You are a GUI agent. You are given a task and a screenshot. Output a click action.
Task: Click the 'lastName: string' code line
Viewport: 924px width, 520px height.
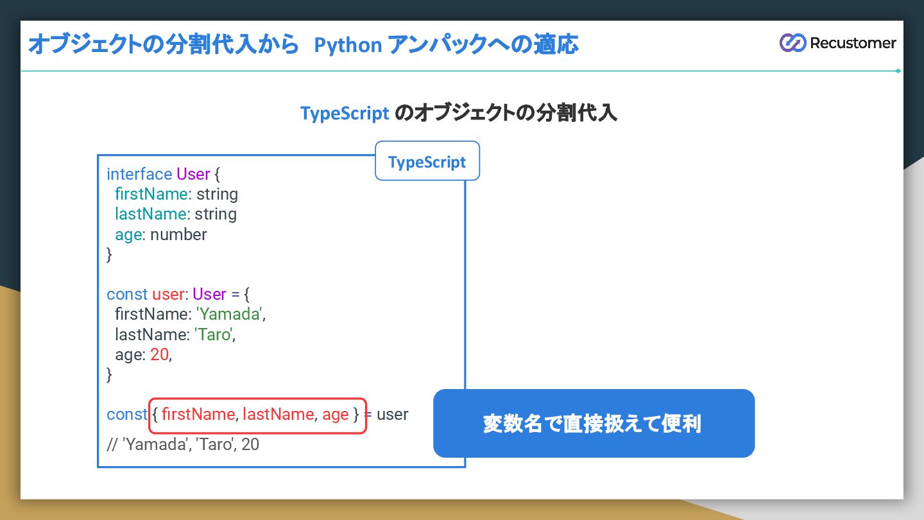tap(176, 214)
